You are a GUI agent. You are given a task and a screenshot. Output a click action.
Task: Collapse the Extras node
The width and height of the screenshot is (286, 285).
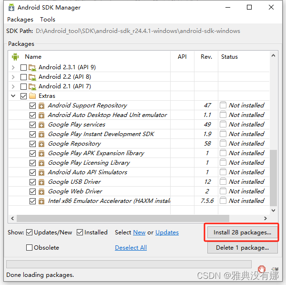click(x=13, y=96)
